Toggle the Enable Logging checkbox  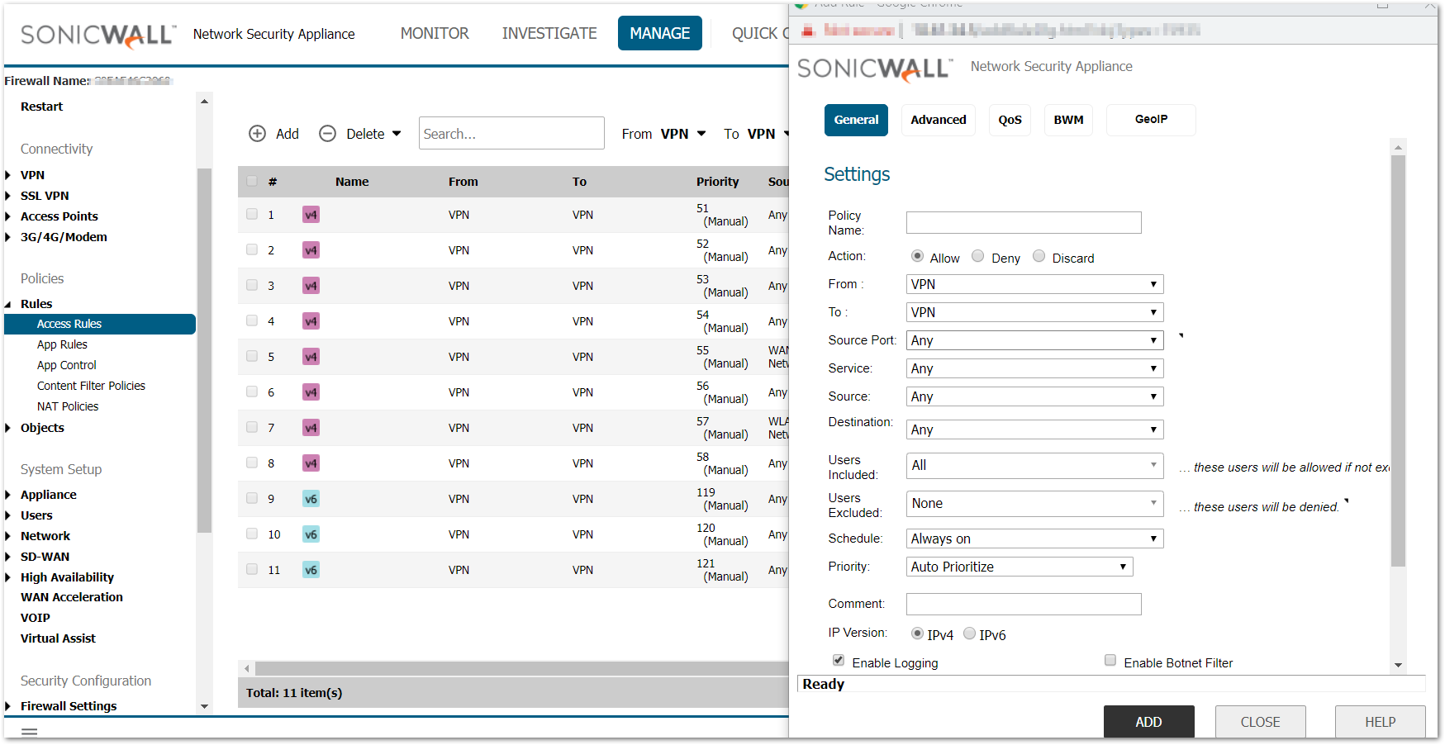(839, 660)
